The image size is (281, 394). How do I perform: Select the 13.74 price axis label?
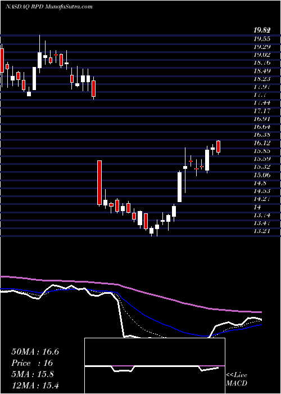(262, 216)
